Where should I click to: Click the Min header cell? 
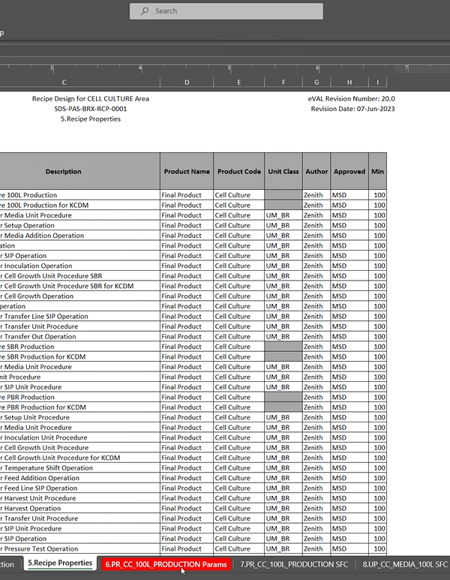coord(377,171)
